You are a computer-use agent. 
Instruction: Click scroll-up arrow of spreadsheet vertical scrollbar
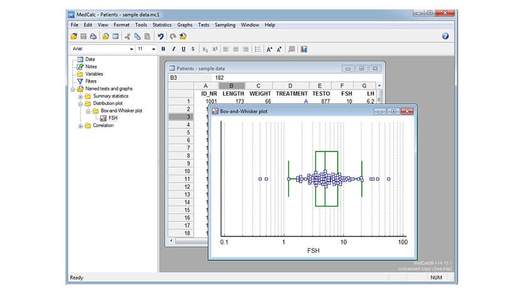pos(379,86)
